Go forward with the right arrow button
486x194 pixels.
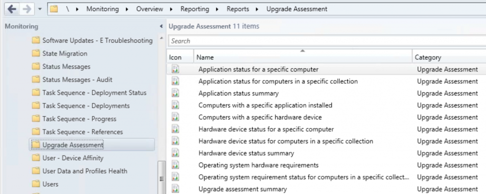coord(27,9)
